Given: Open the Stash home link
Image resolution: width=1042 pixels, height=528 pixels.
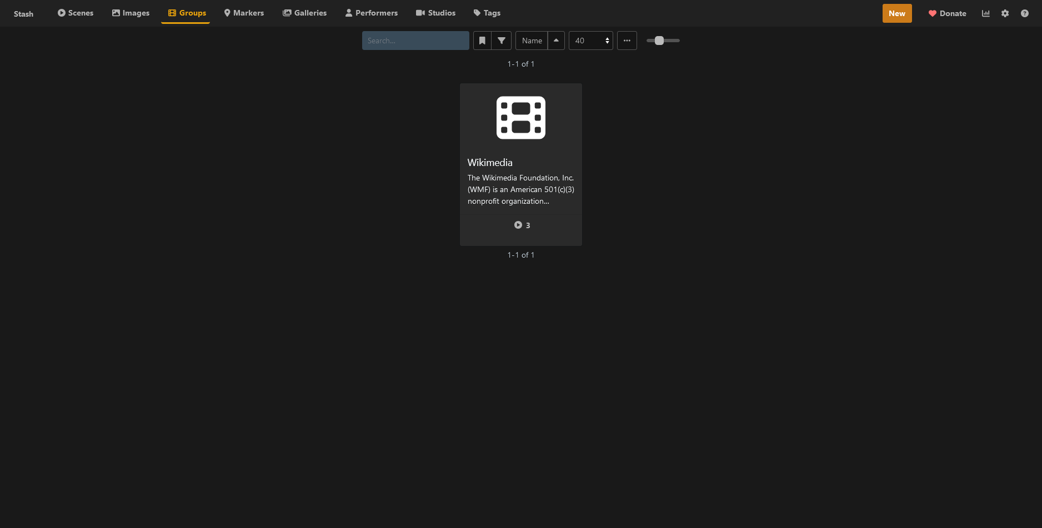Looking at the screenshot, I should coord(23,14).
